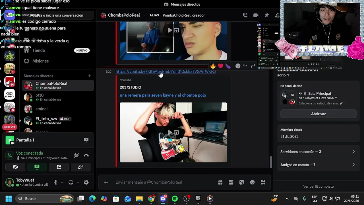364x205 pixels.
Task: Play the 2037STUDIO embedded video
Action: pos(170,132)
